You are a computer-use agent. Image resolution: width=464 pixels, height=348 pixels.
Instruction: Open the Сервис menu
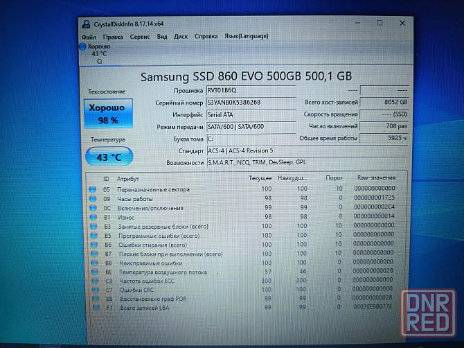pos(140,37)
